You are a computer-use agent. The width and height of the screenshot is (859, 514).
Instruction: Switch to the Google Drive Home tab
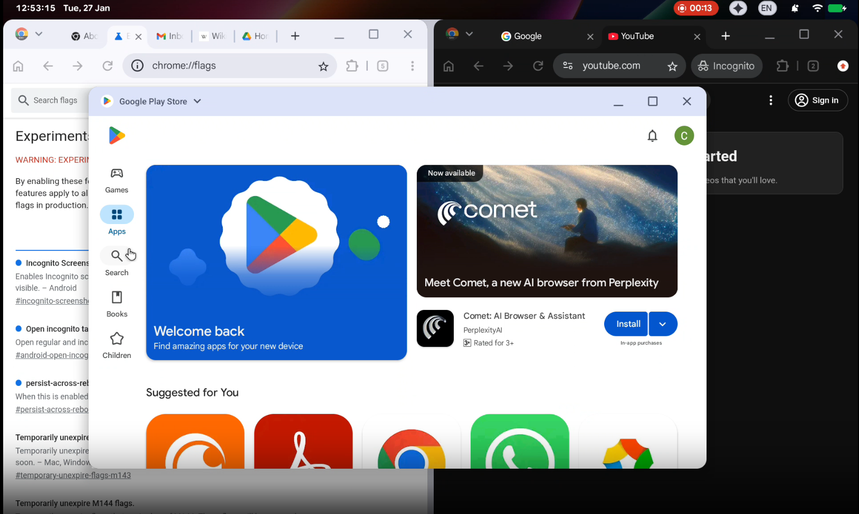[x=255, y=36]
